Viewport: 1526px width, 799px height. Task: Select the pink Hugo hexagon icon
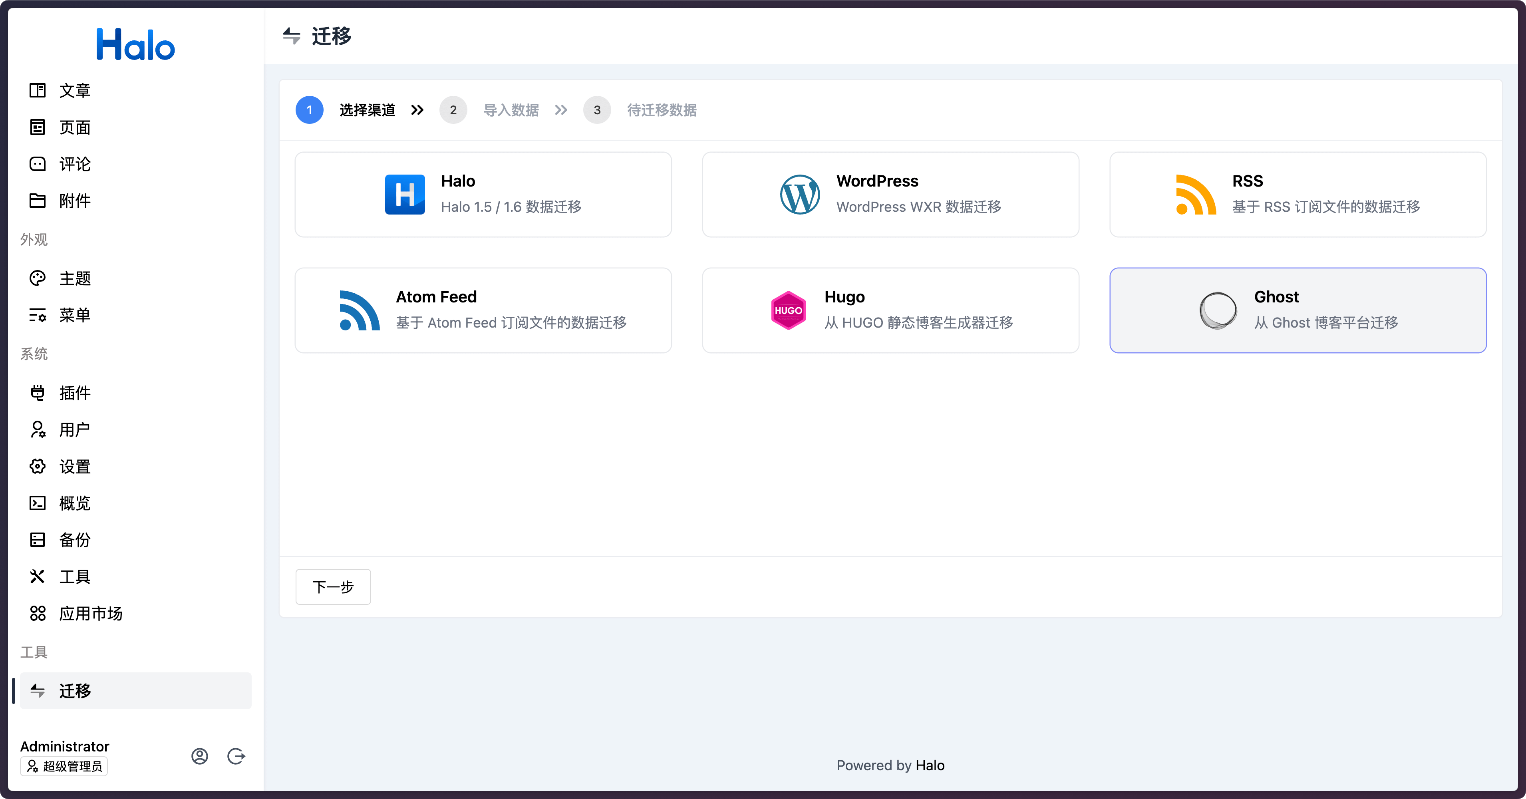(x=788, y=310)
